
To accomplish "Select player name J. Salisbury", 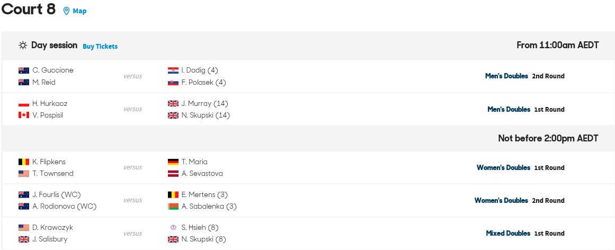I will (50, 239).
